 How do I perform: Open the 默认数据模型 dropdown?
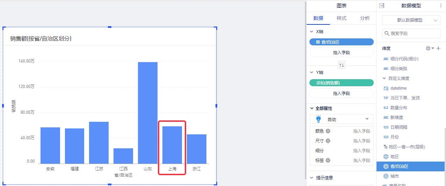(x=411, y=20)
